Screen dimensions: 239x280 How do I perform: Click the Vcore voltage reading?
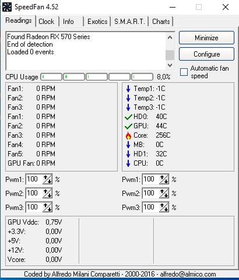35,260
